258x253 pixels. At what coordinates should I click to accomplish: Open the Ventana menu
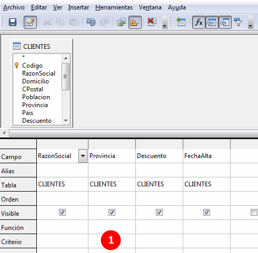click(150, 7)
